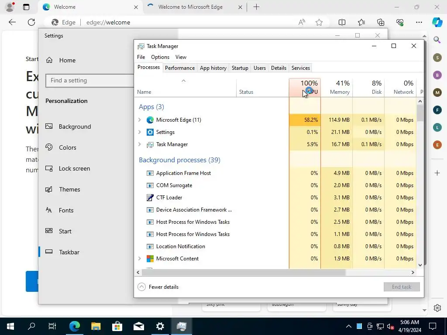Switch to Startup tab
This screenshot has width=447, height=335.
click(240, 68)
